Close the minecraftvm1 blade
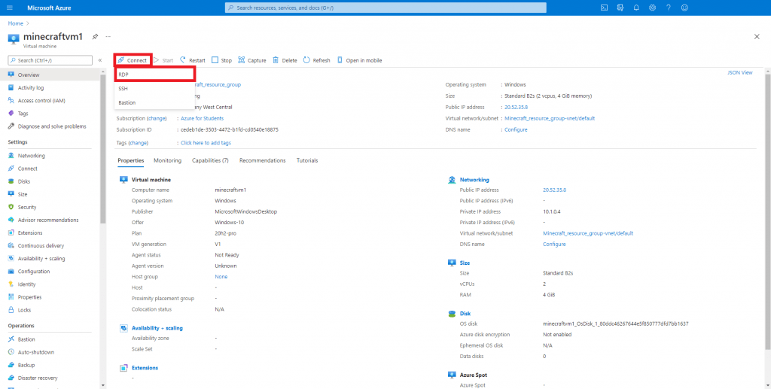This screenshot has height=389, width=771. tap(757, 37)
